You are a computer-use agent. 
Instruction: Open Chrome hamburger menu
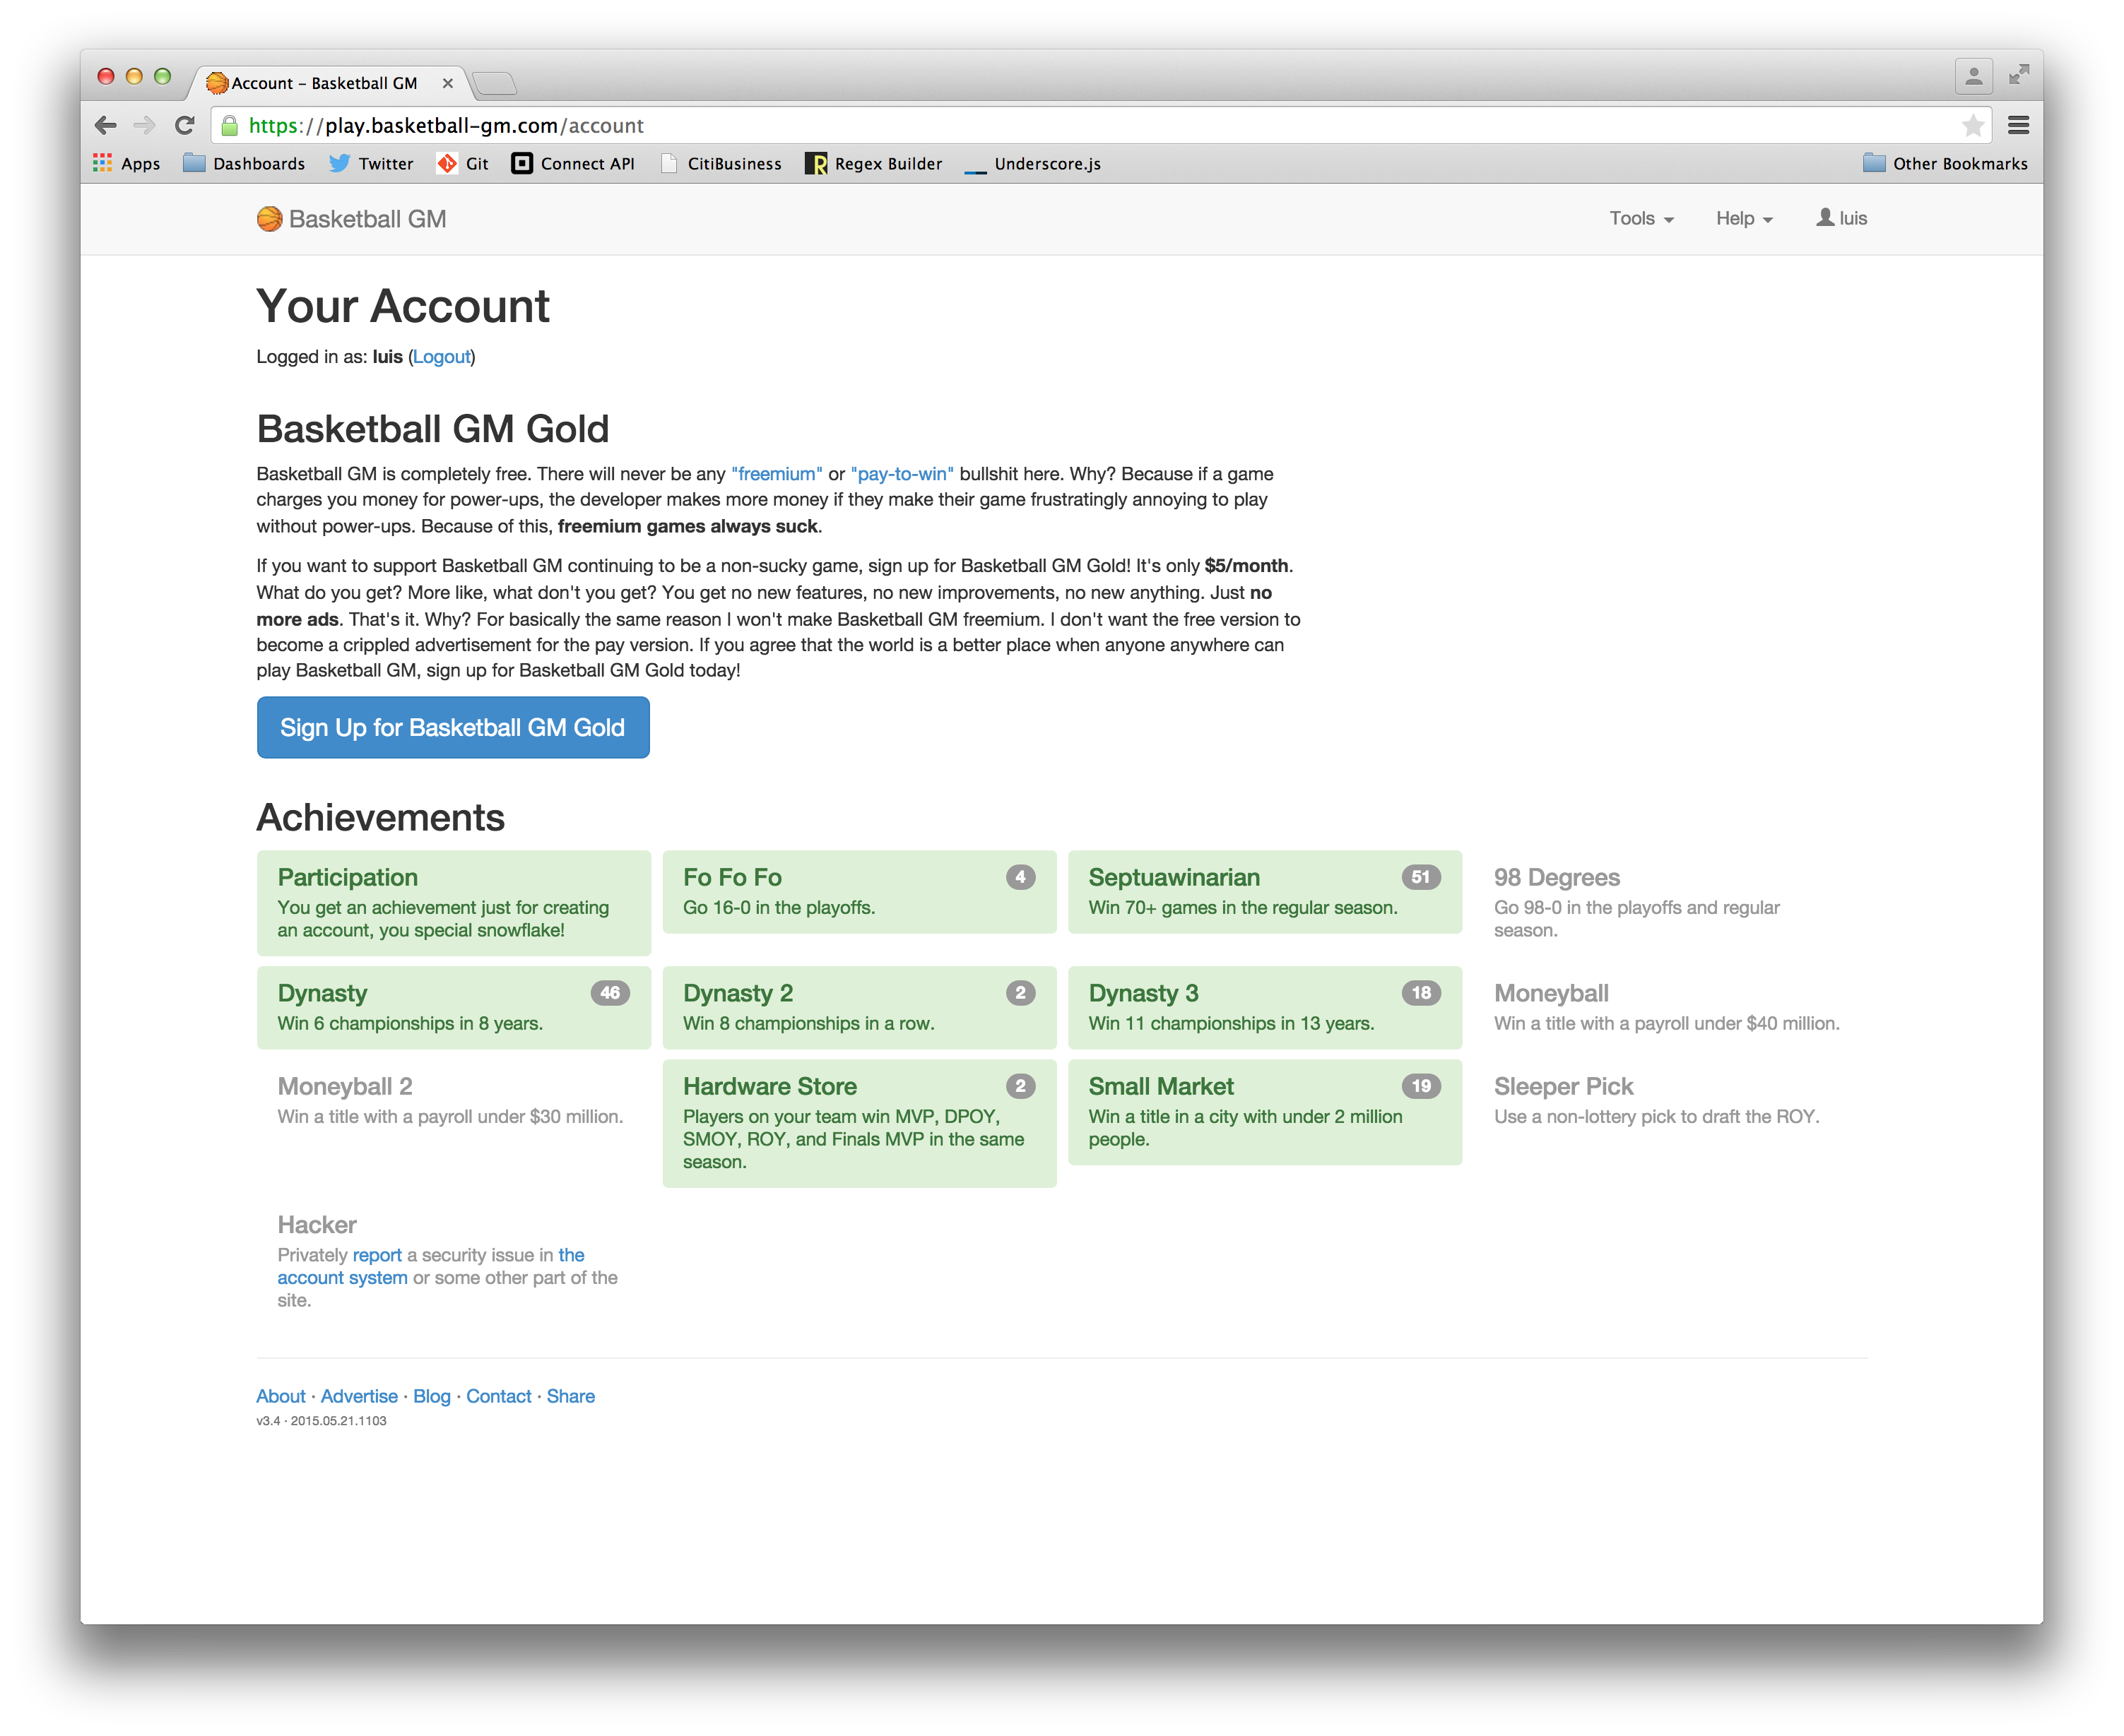tap(2018, 125)
